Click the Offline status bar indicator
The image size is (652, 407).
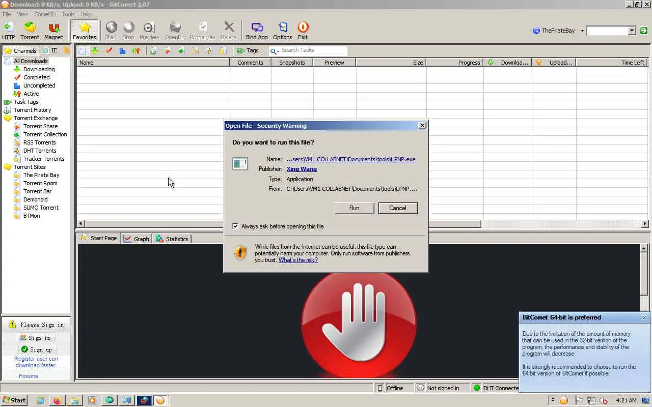click(395, 388)
